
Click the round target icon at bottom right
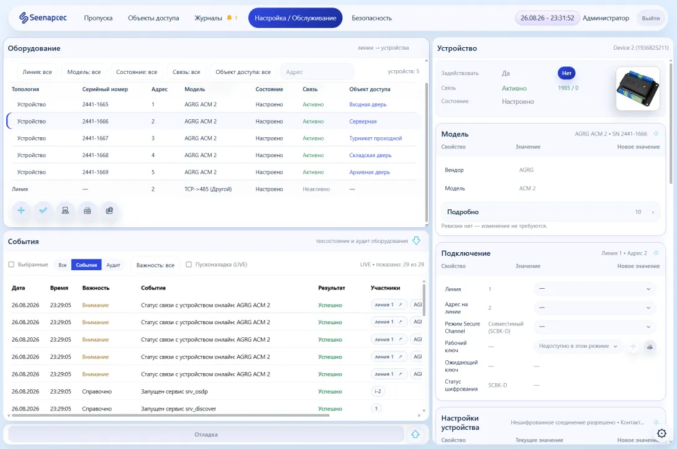coord(661,433)
